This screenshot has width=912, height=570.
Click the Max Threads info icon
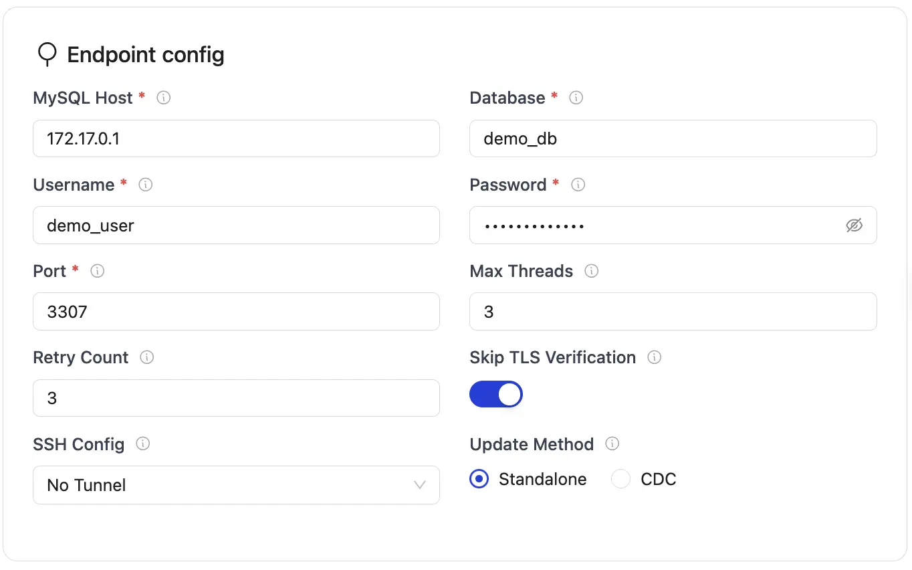point(591,271)
